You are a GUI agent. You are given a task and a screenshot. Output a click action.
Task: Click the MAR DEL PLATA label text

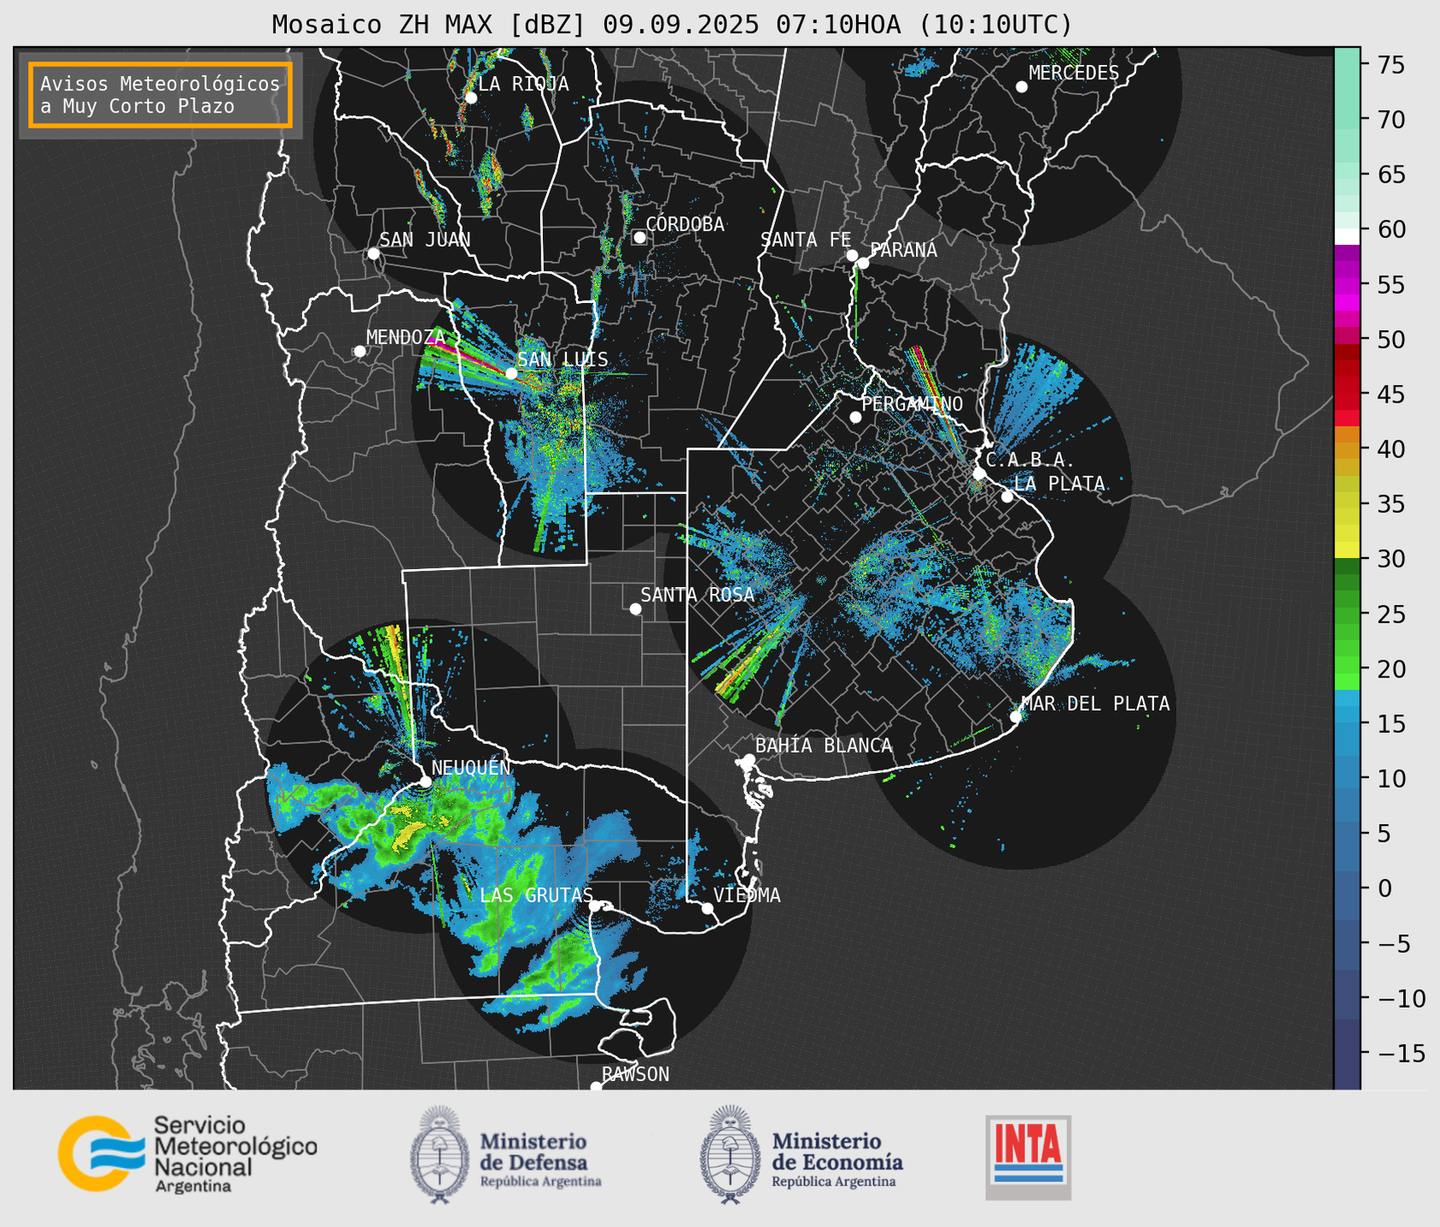click(1096, 703)
